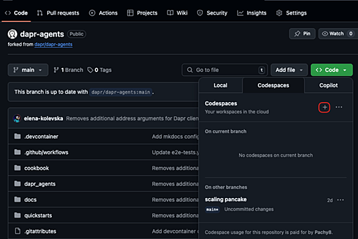Follow the dapr/dapr-agents fork source link
The width and height of the screenshot is (358, 239).
[53, 45]
